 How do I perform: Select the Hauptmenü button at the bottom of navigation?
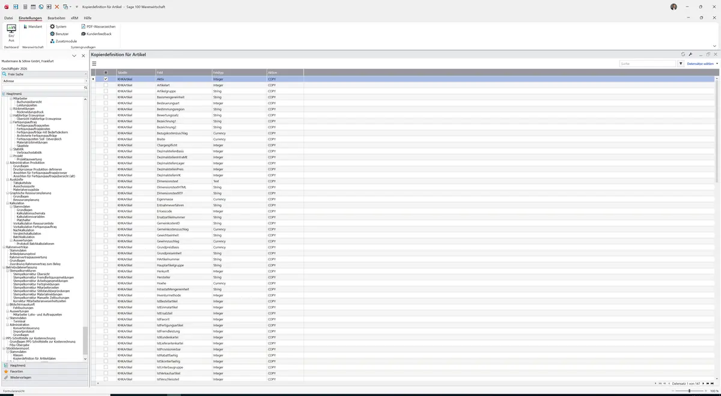(x=44, y=365)
